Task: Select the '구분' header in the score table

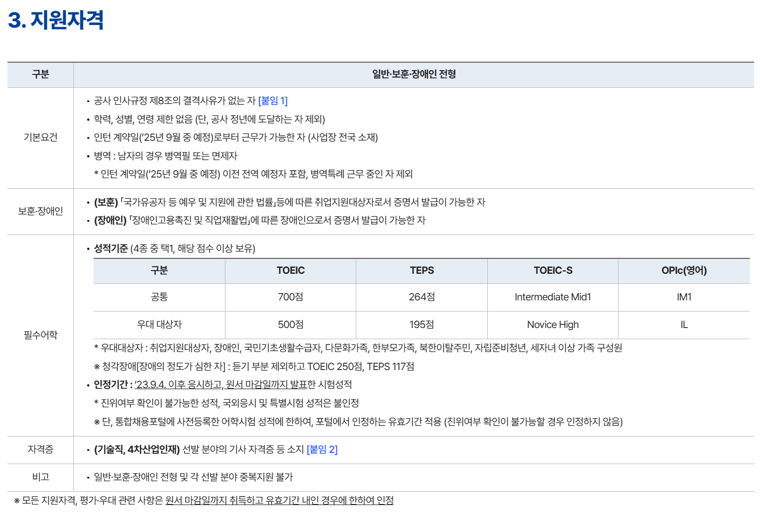Action: [159, 271]
